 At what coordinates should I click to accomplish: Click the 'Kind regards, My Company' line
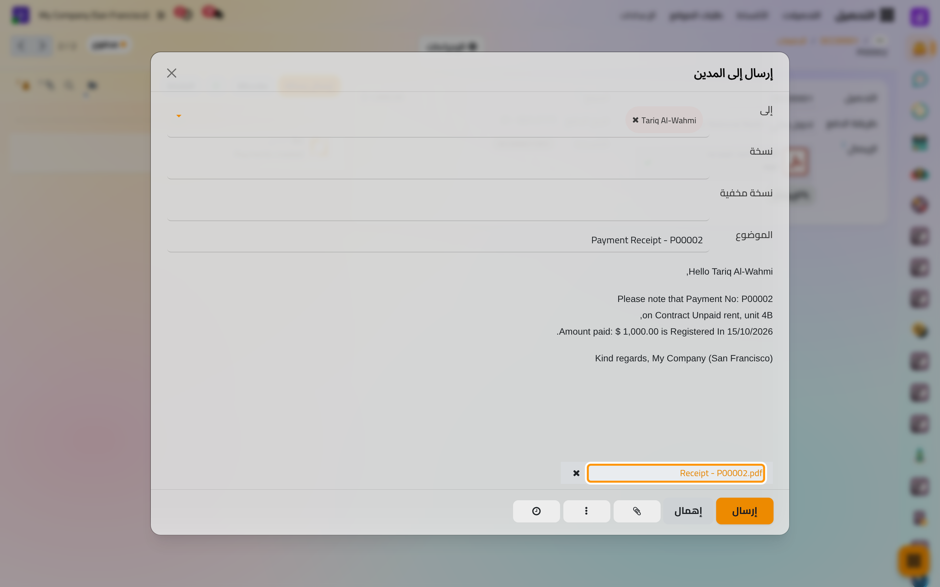coord(684,359)
